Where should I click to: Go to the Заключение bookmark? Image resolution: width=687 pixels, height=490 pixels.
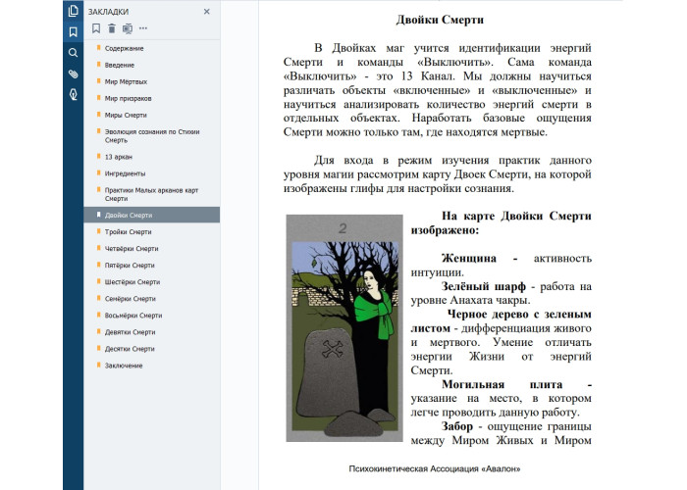(x=124, y=366)
